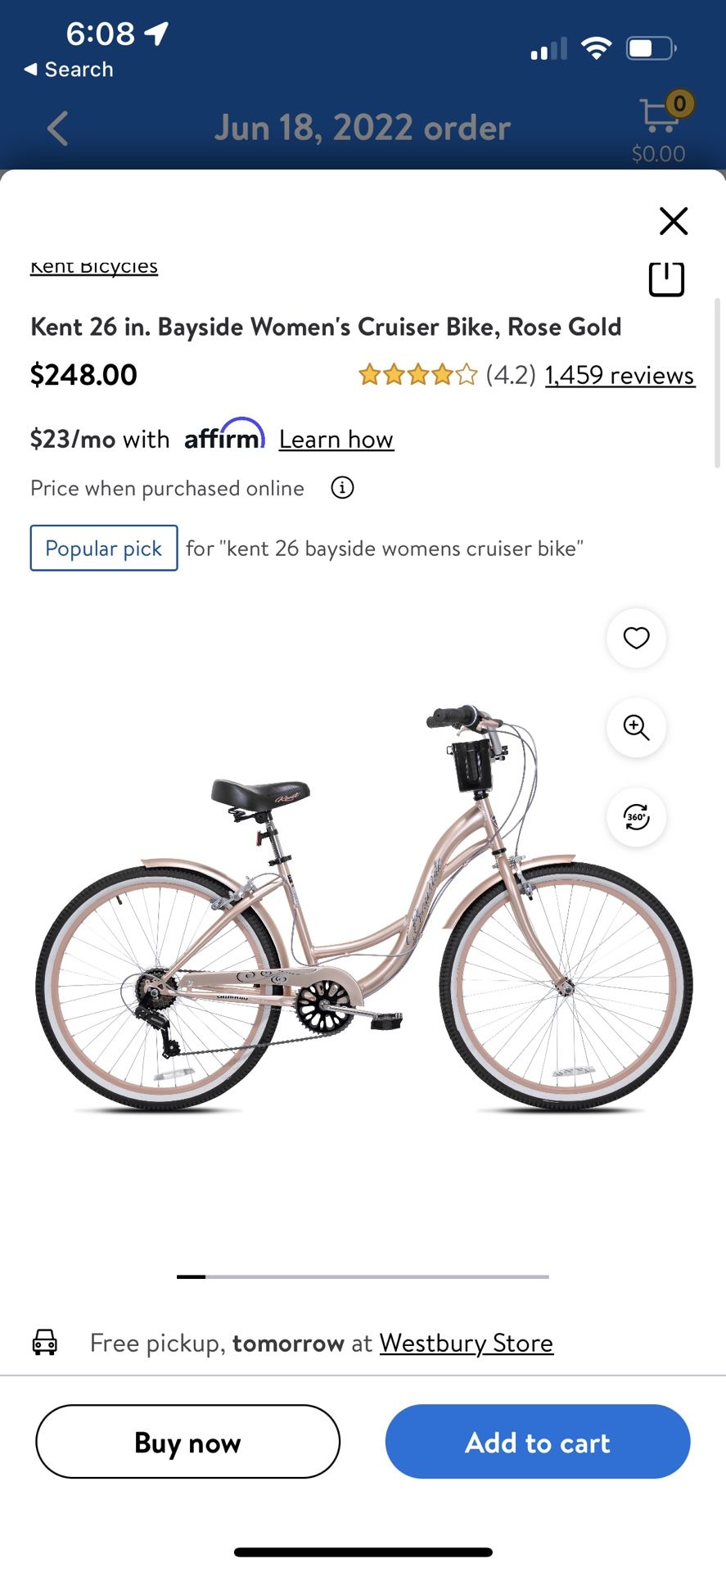This screenshot has height=1572, width=726.
Task: Launch the 360° view of the bike
Action: click(x=636, y=816)
